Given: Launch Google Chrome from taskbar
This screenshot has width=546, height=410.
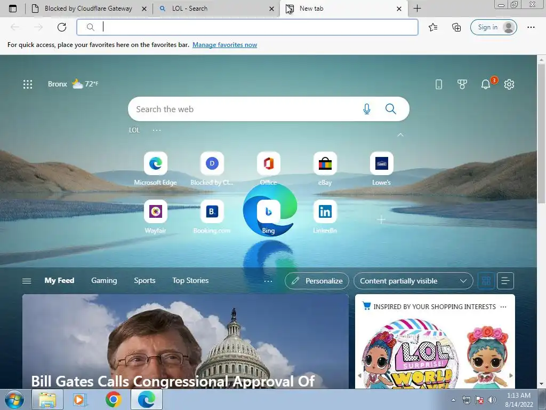Looking at the screenshot, I should coord(114,399).
